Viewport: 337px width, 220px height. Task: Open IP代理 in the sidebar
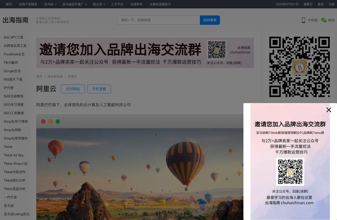[8, 88]
